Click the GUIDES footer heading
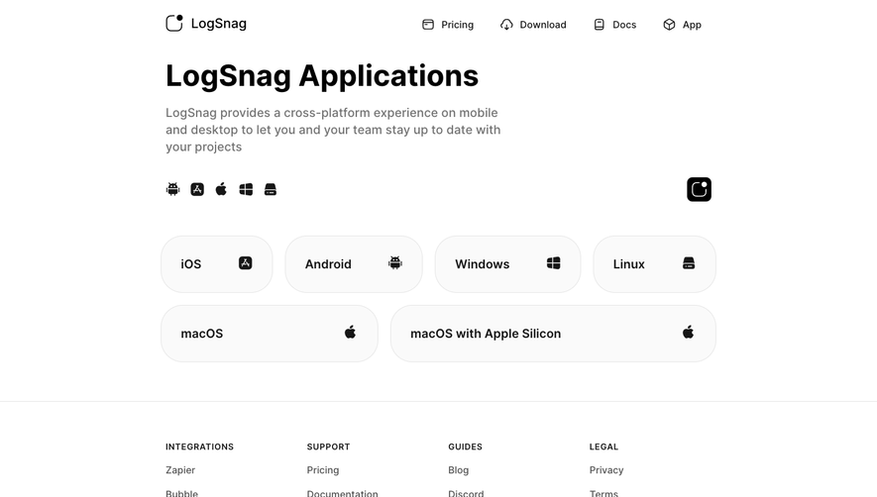Viewport: 877px width, 497px height. coord(465,447)
